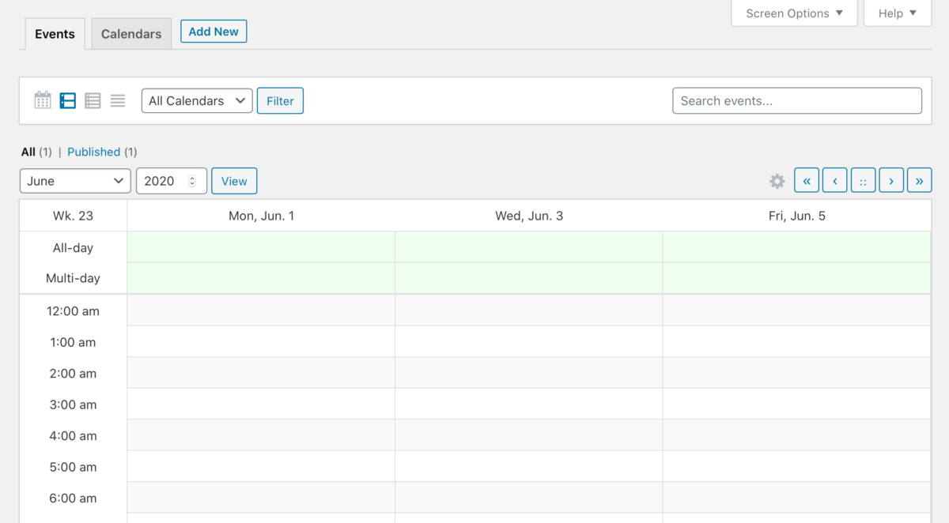949x523 pixels.
Task: Click the 2:00 am time label
Action: point(73,373)
